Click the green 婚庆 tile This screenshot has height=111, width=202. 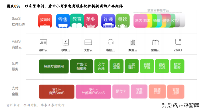tap(157, 21)
